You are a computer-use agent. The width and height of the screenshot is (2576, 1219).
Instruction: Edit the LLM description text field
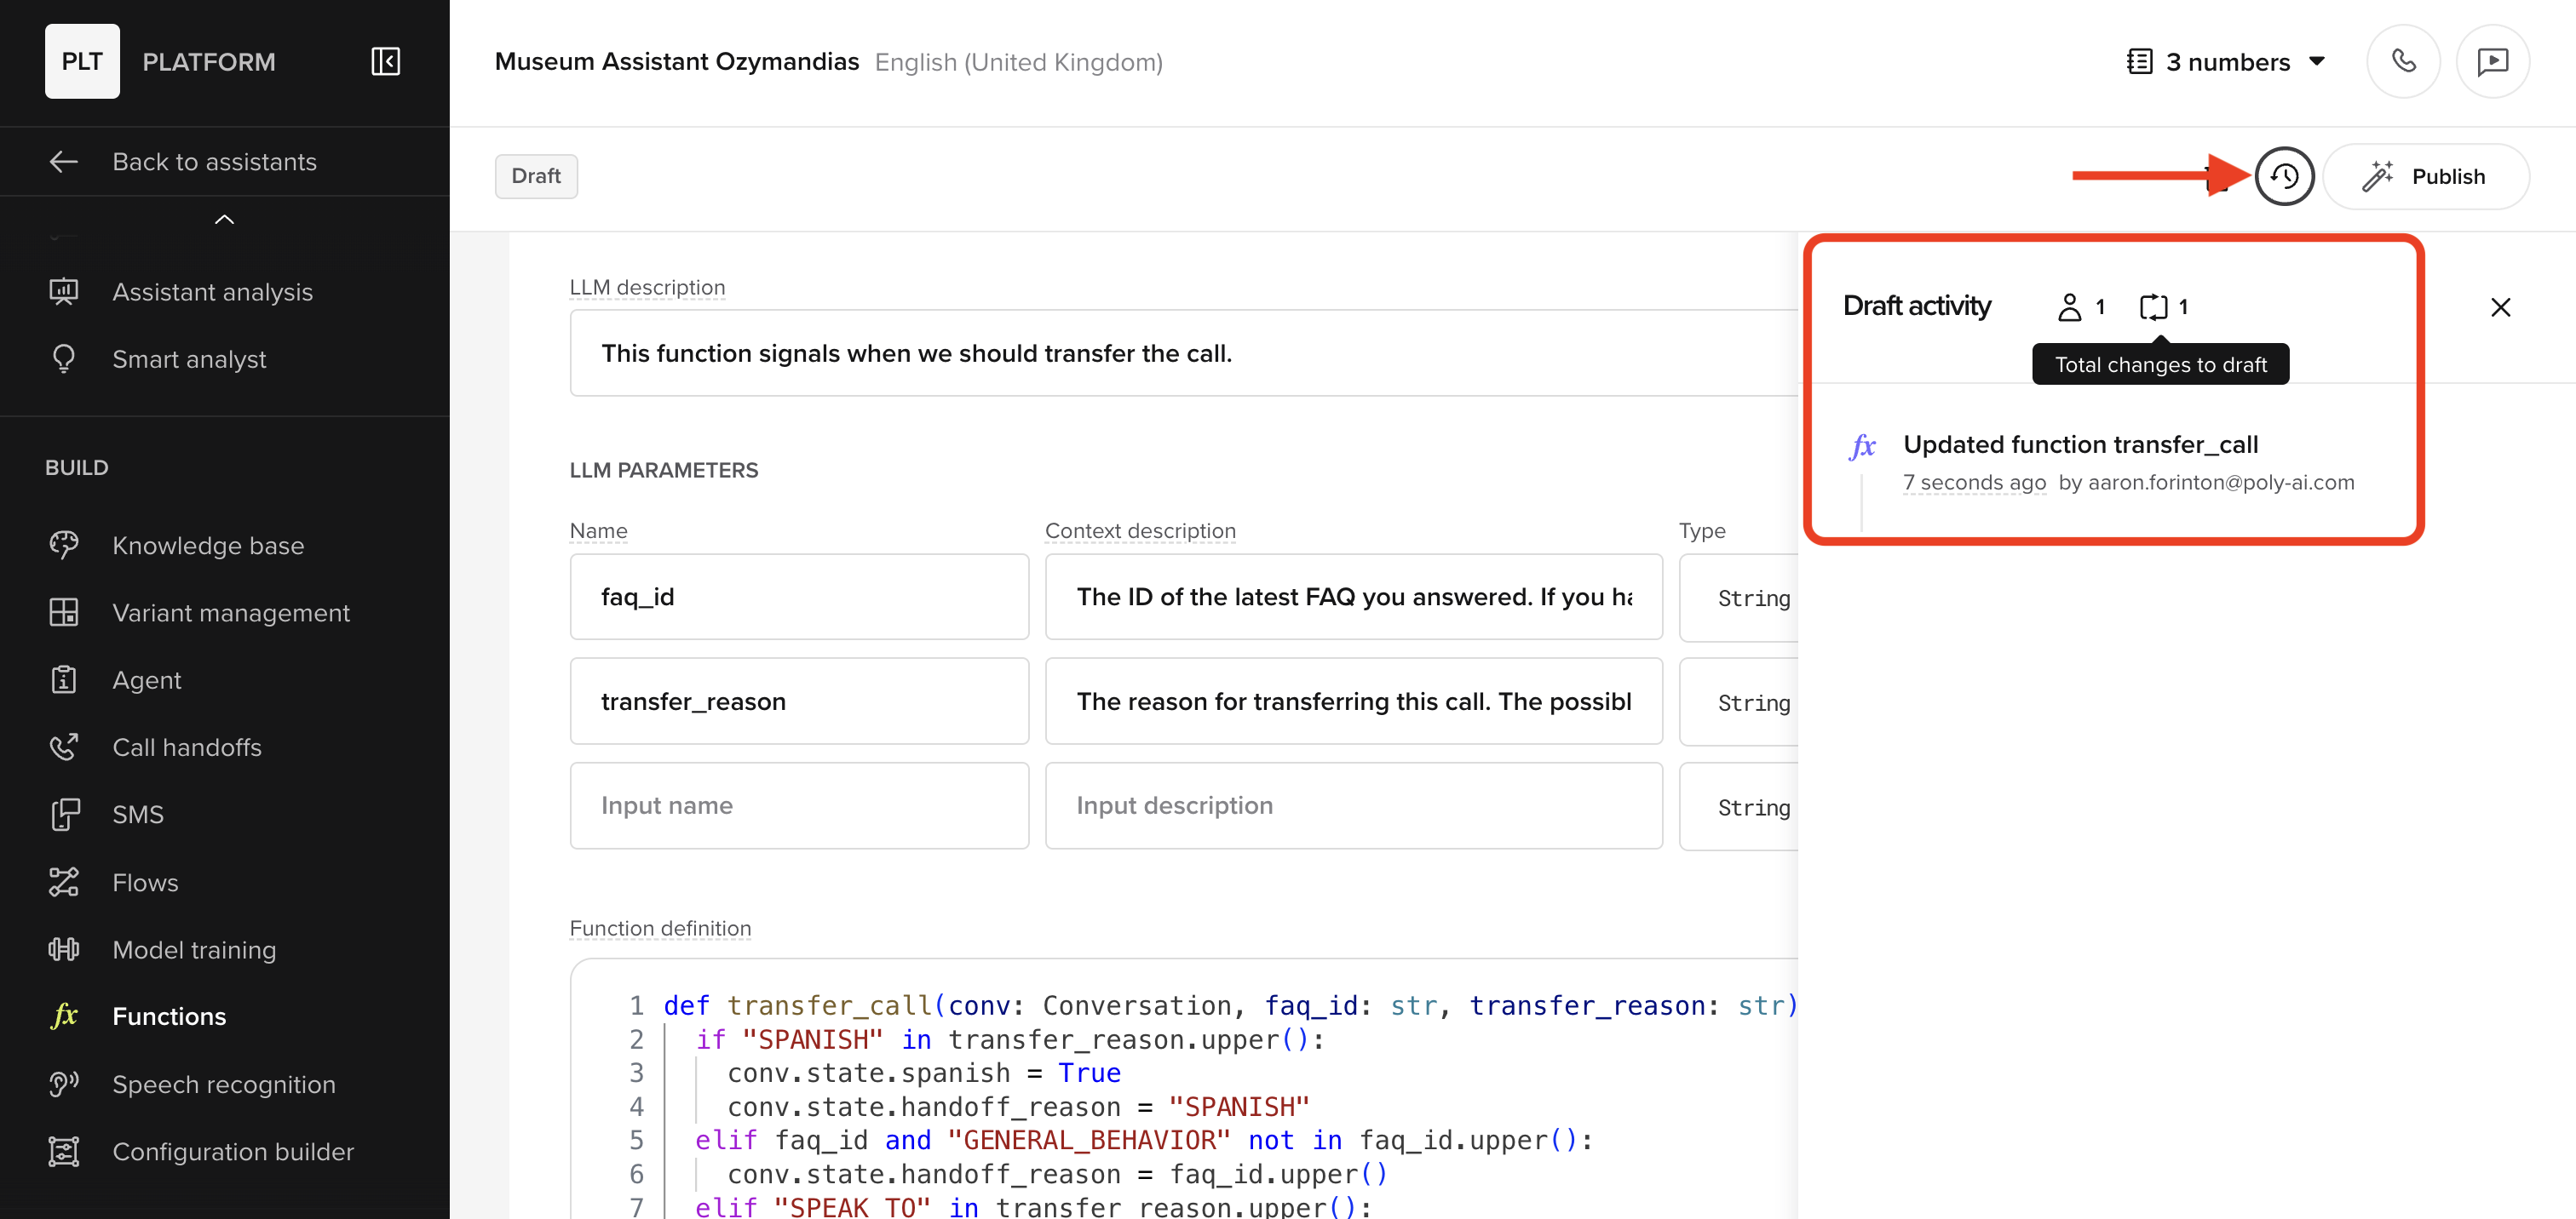(x=1180, y=352)
